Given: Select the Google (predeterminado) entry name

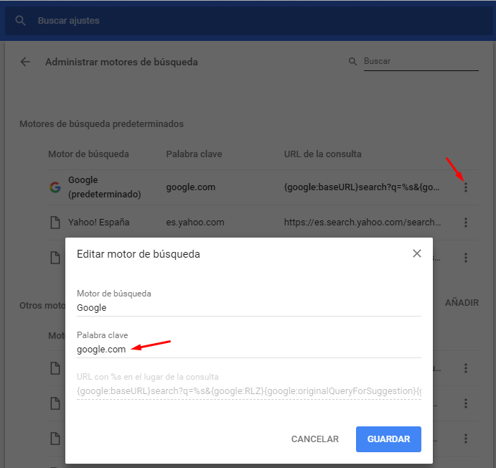Looking at the screenshot, I should [x=105, y=187].
